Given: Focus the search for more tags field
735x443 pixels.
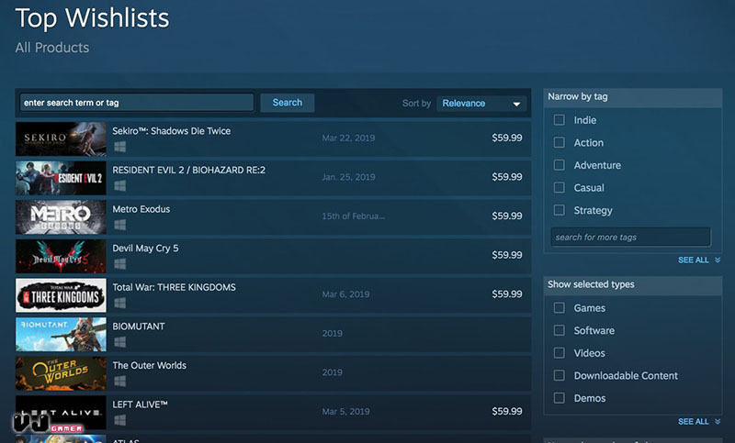Looking at the screenshot, I should pos(630,238).
